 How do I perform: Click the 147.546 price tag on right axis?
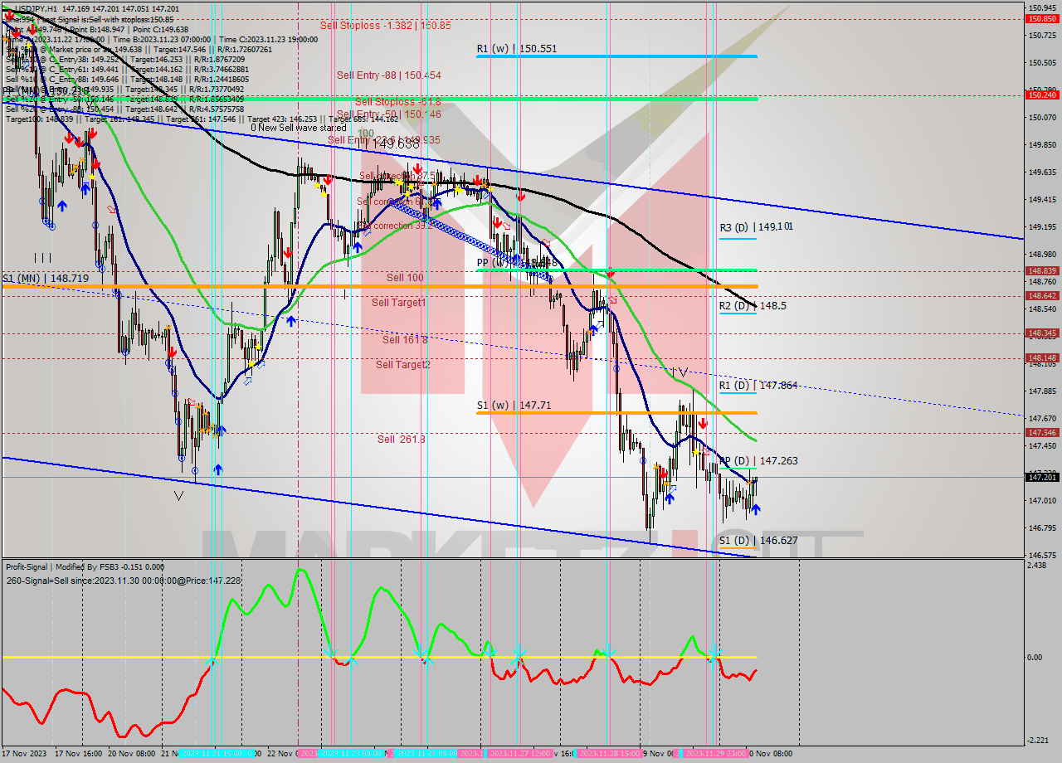point(1042,433)
